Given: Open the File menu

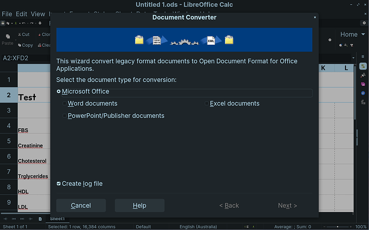Looking at the screenshot, I should [x=7, y=14].
